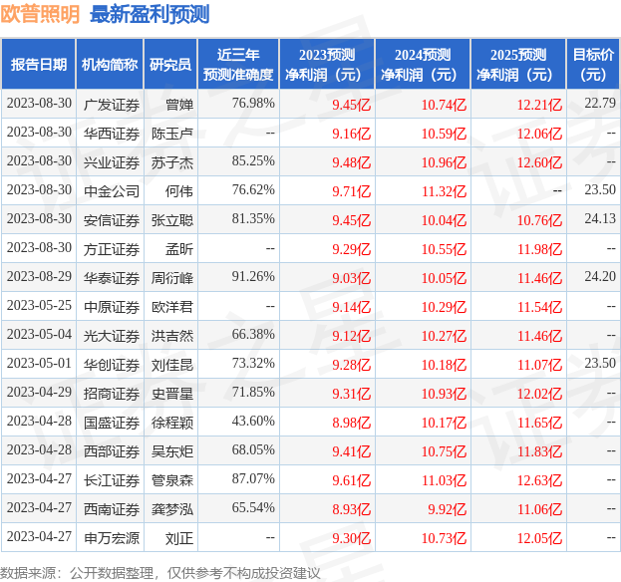The image size is (621, 582).
Task: Click target price 24.13
Action: click(x=600, y=218)
